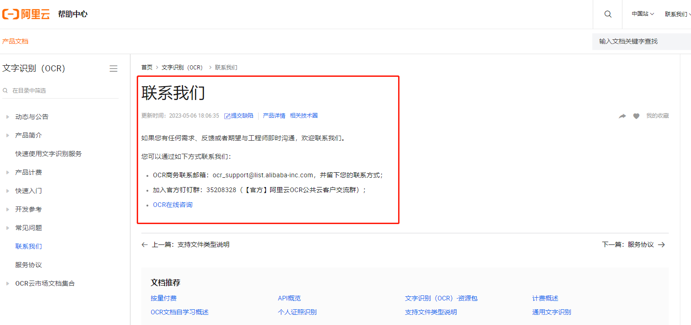Click the OCR在线咨询 link

[173, 205]
